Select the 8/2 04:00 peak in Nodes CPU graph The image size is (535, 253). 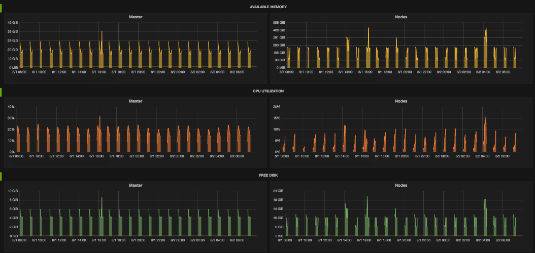pyautogui.click(x=485, y=118)
